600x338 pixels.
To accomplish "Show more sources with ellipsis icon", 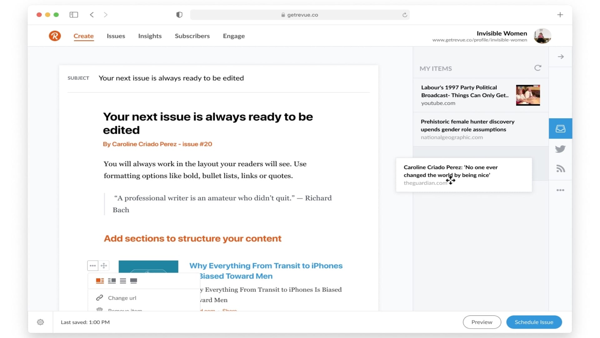I will (x=560, y=190).
